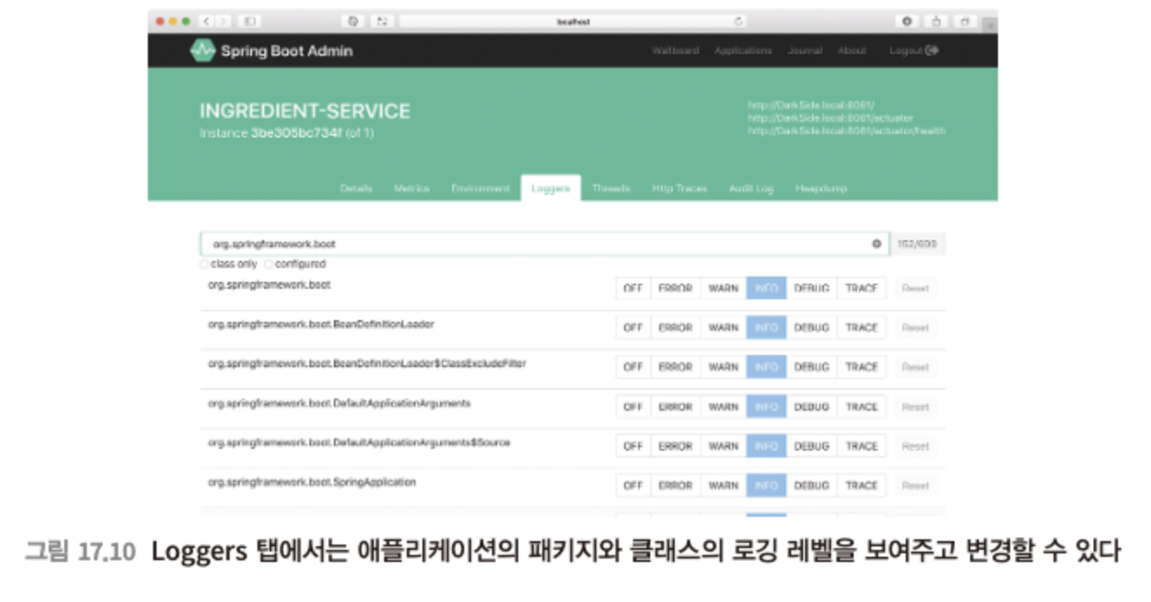Screen dimensions: 1151x602
Task: Reset the org.springframework.boot root logger
Action: point(915,288)
